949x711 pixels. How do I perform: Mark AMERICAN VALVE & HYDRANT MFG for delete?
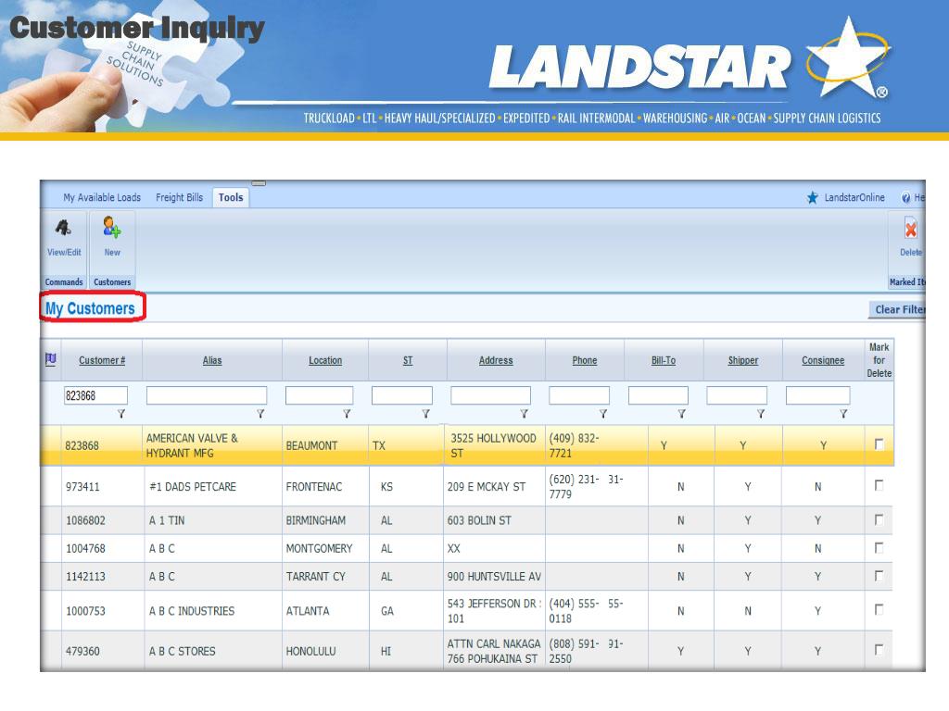pos(879,444)
